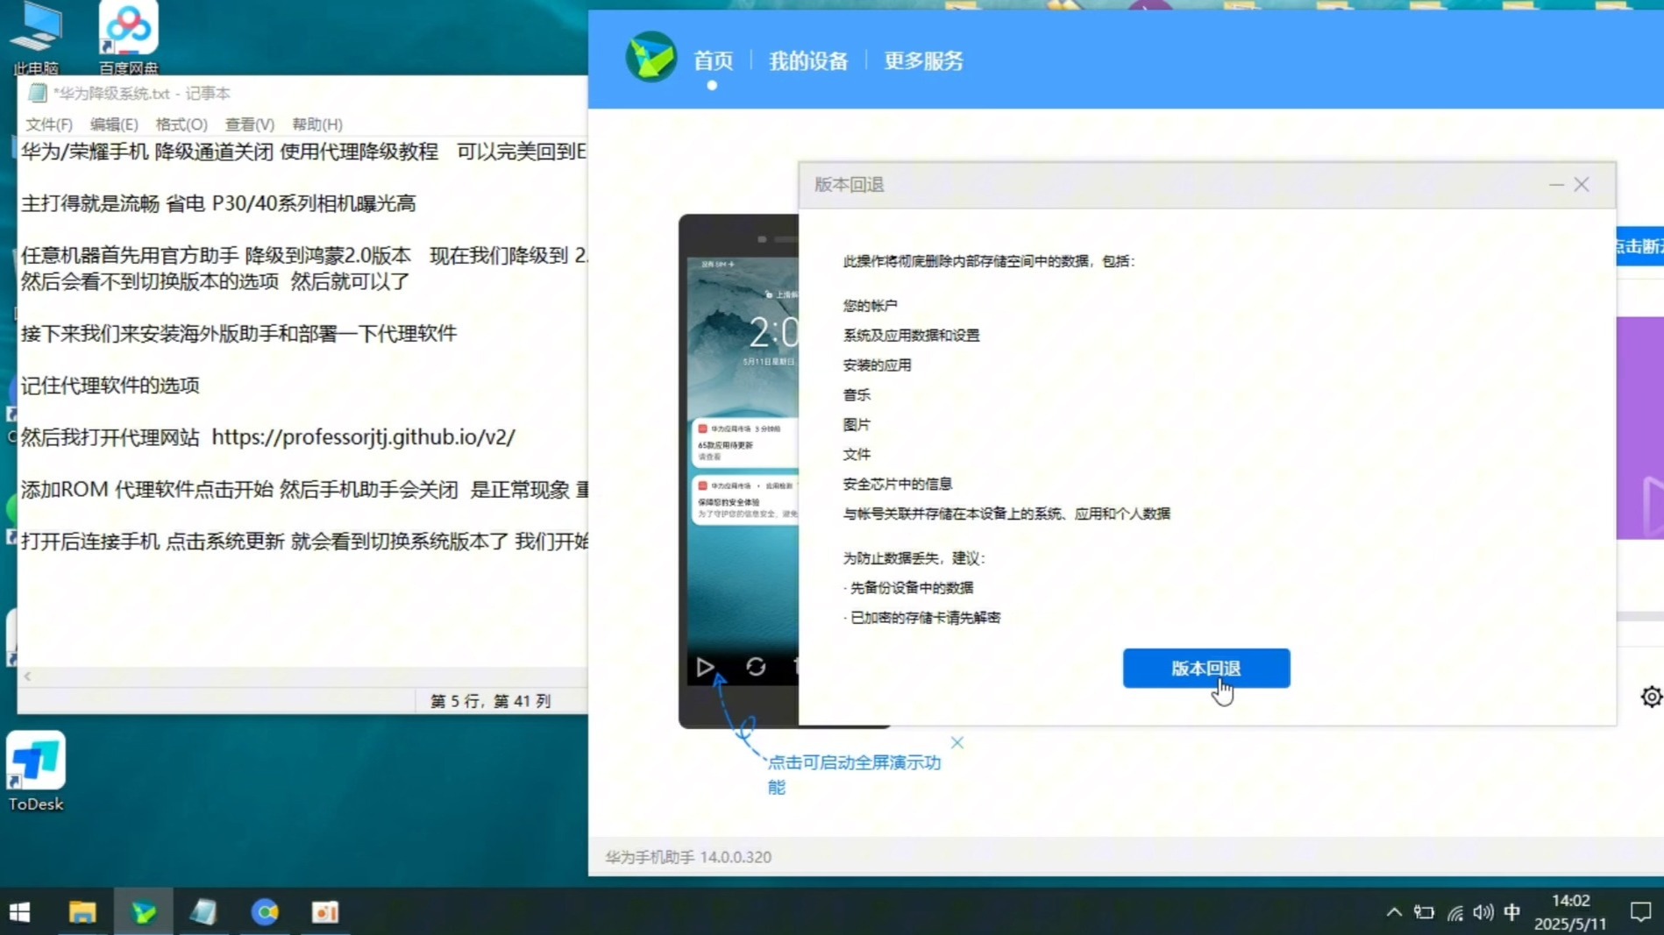This screenshot has height=935, width=1664.
Task: Switch to the 我的设备 tab
Action: (808, 60)
